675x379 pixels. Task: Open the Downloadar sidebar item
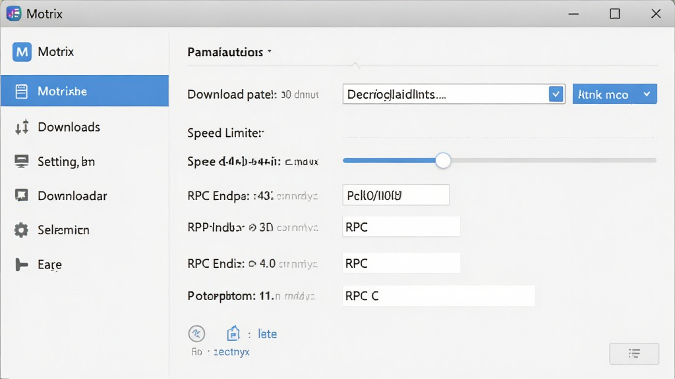(84, 196)
